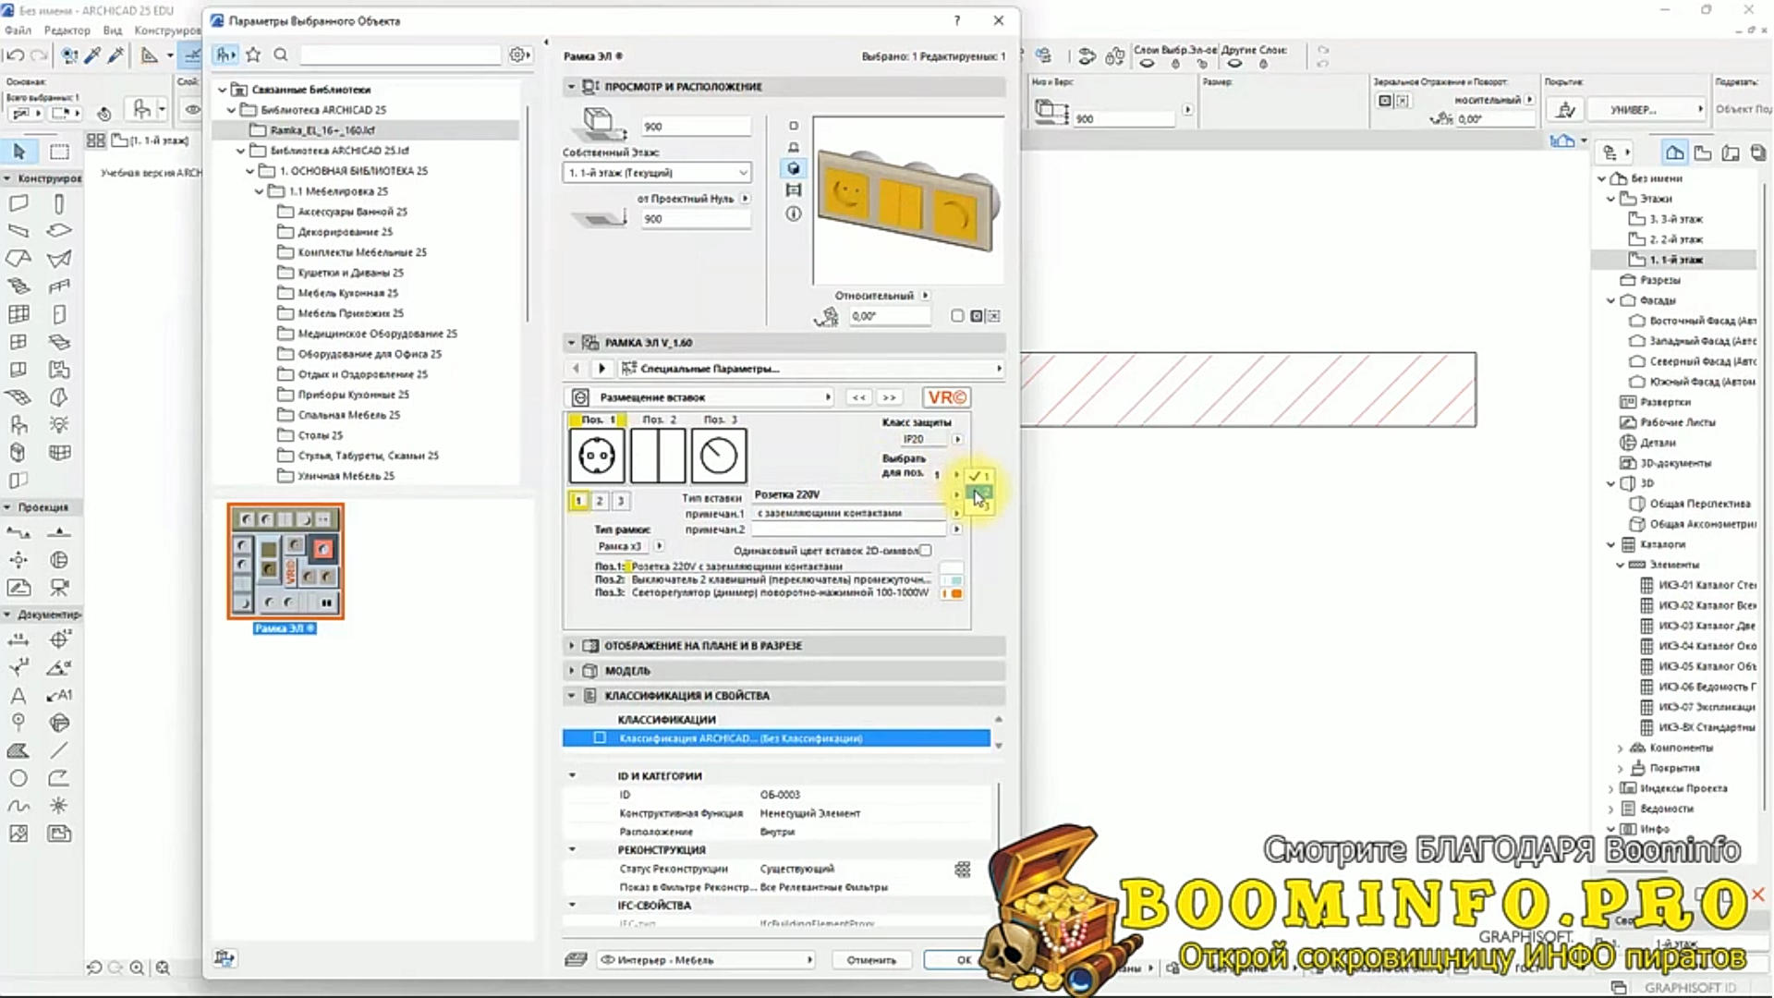This screenshot has width=1774, height=998.
Task: Open the favorites star in the dialog
Action: 253,55
